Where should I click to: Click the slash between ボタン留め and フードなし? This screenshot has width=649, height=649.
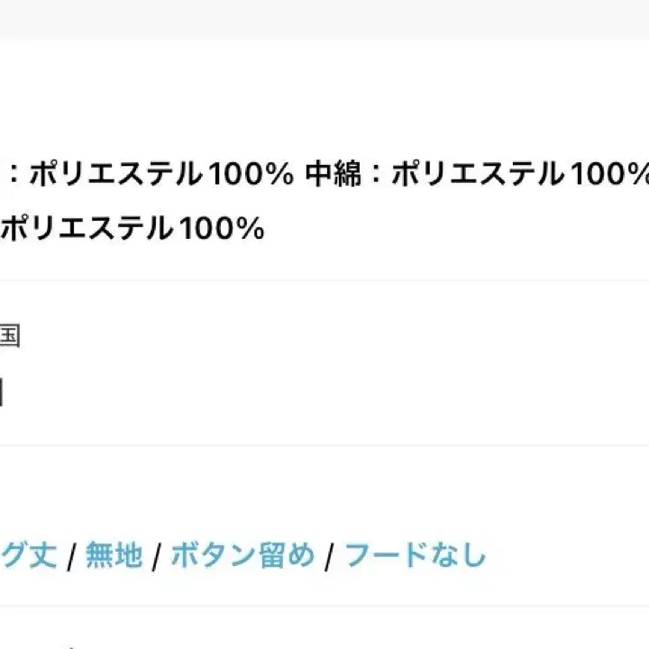point(330,555)
